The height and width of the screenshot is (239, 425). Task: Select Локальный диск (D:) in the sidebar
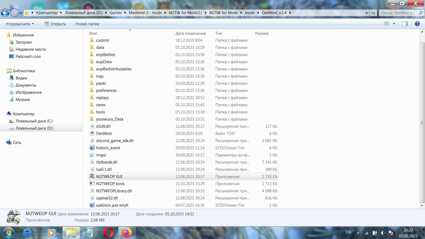[34, 128]
